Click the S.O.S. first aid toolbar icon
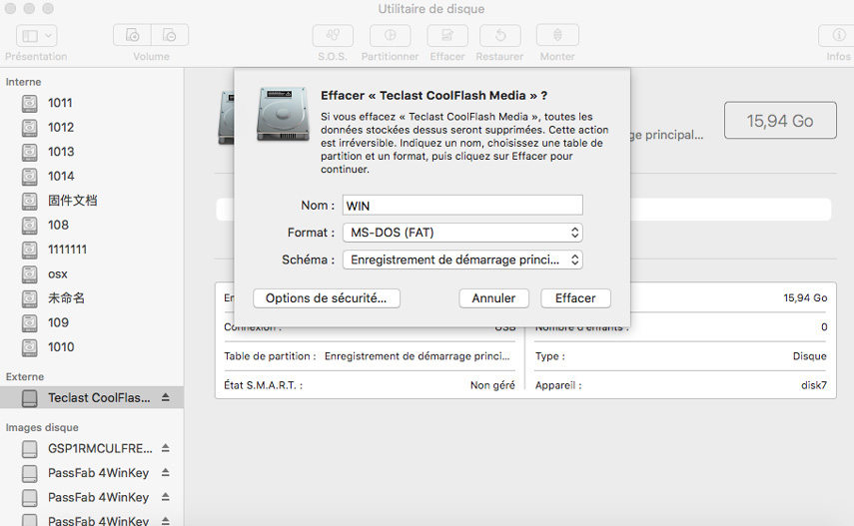The image size is (854, 526). coord(333,35)
